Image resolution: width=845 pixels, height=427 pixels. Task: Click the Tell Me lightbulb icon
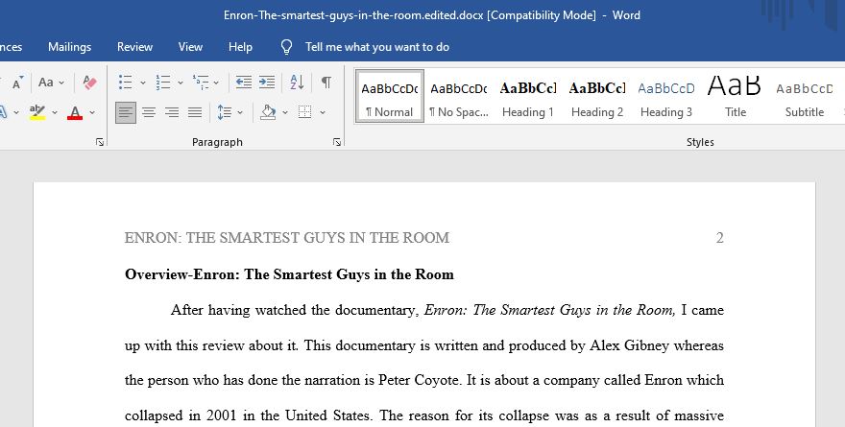point(287,47)
